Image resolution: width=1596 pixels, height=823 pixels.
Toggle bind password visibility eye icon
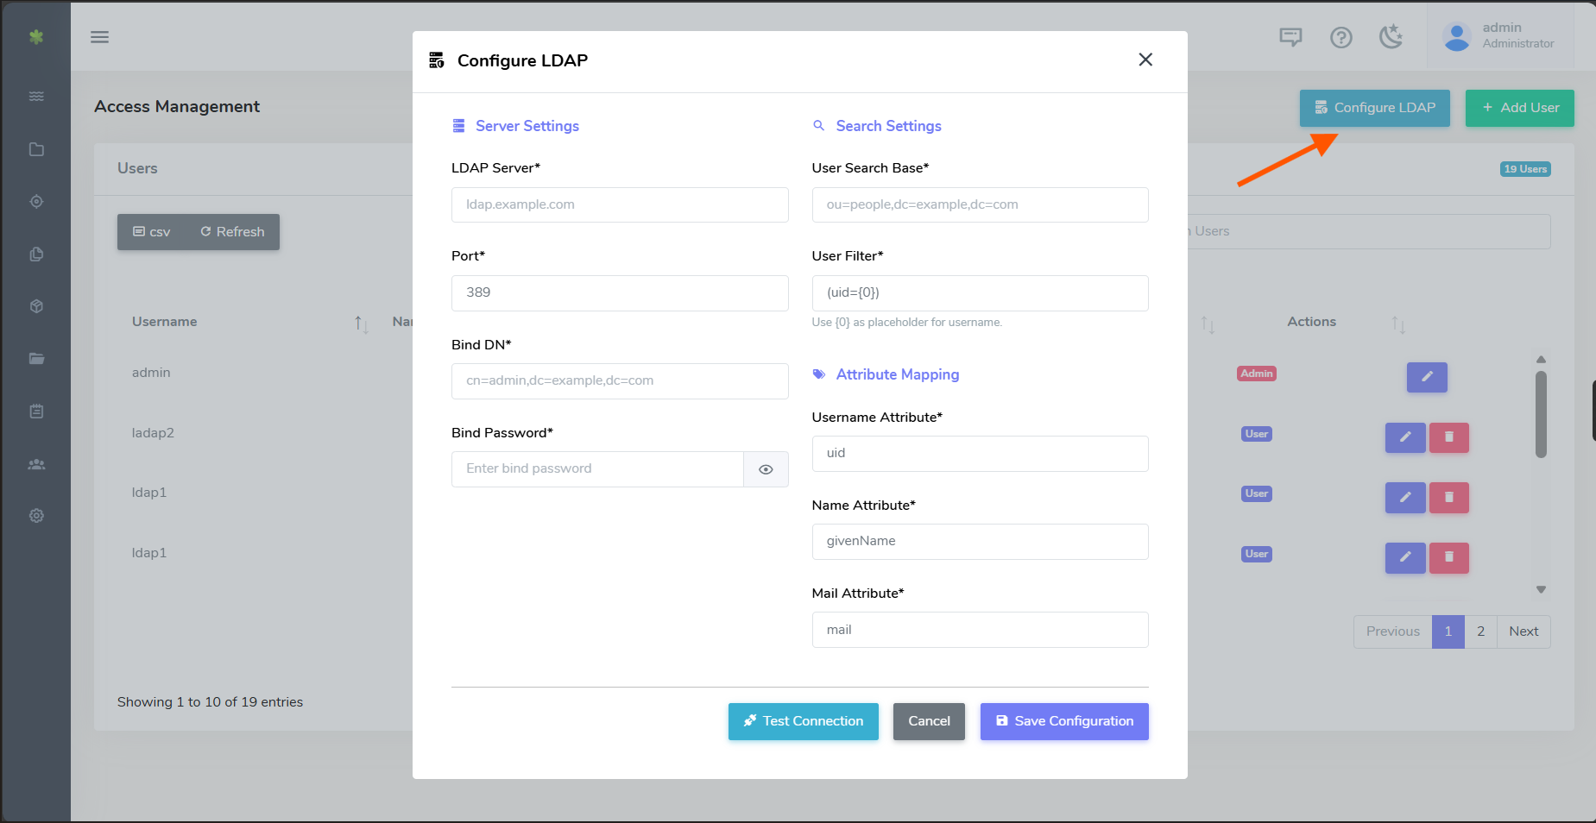click(x=766, y=469)
